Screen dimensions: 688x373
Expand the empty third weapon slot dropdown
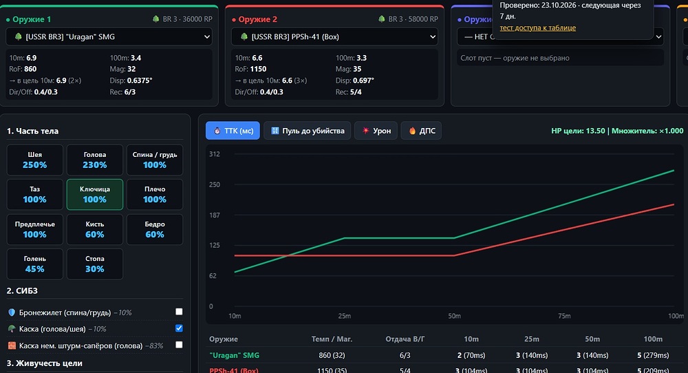pyautogui.click(x=658, y=37)
